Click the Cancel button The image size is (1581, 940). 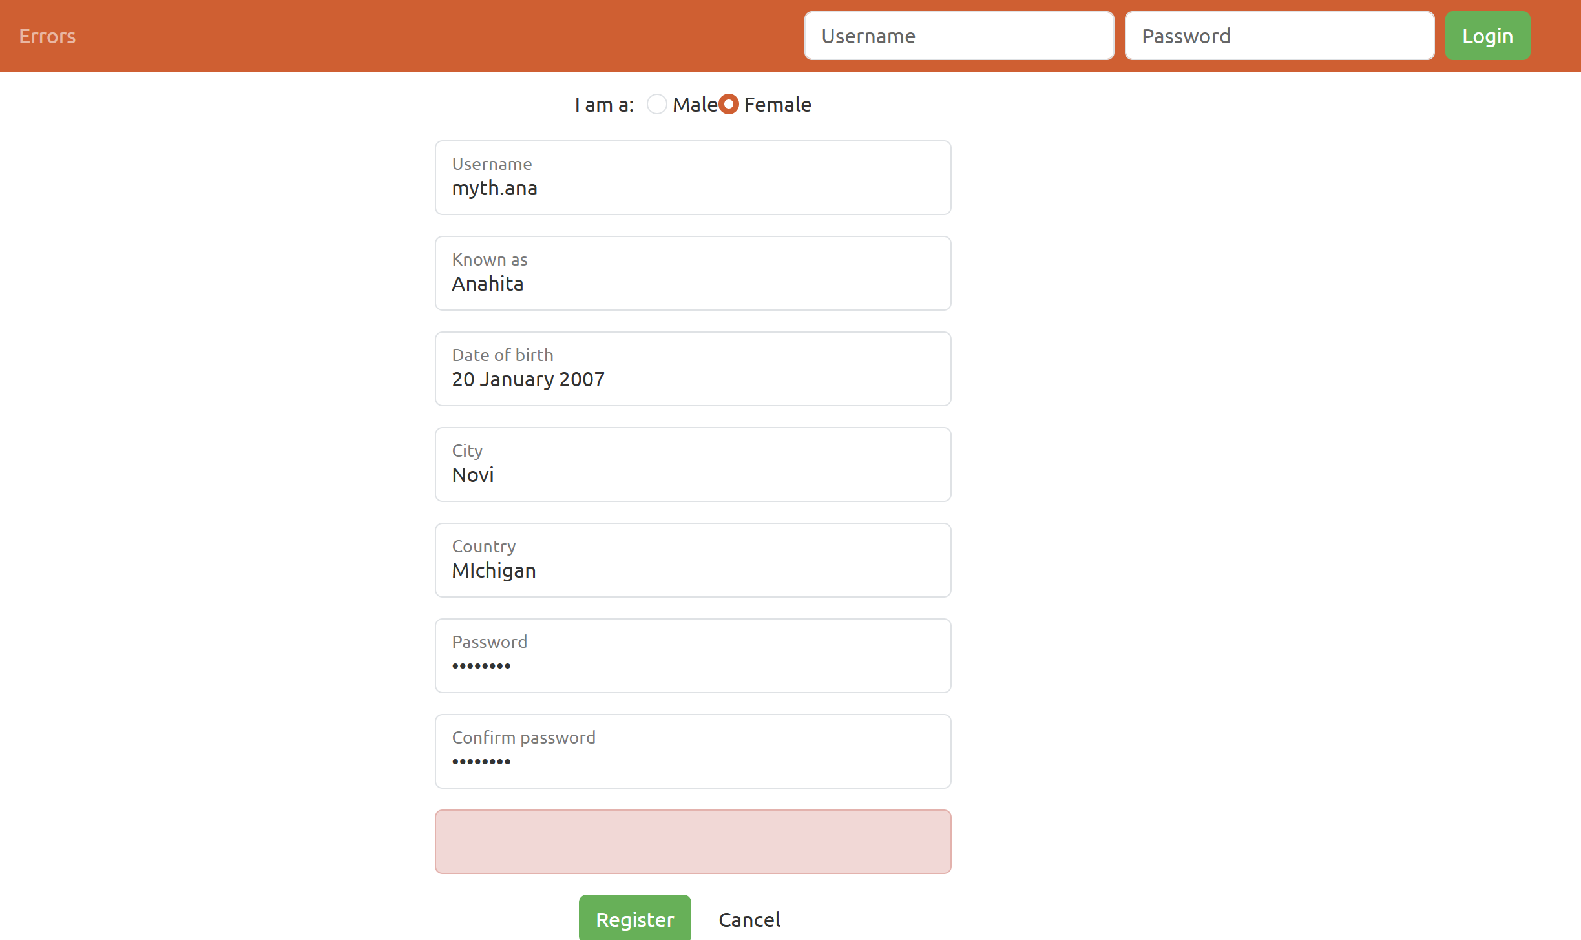tap(749, 919)
